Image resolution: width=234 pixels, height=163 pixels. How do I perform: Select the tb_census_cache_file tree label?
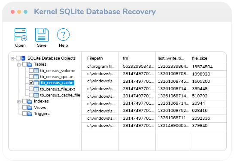[x=60, y=95]
